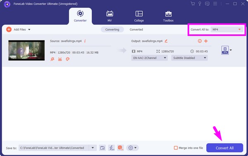Open the Converter tab

coord(80,16)
